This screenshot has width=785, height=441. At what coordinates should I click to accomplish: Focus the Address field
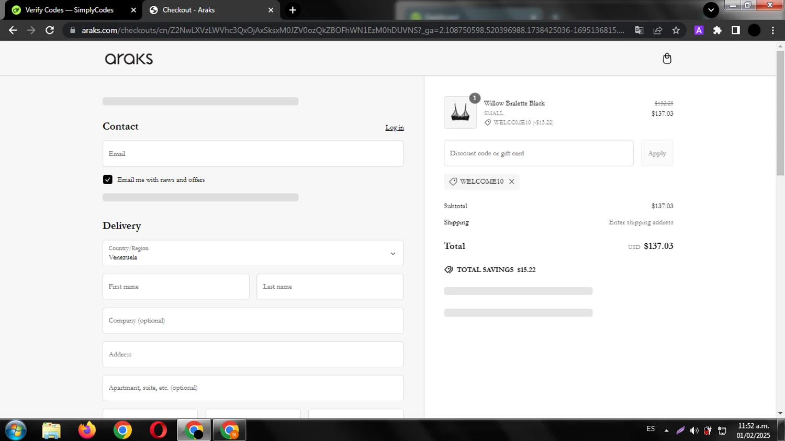pos(253,354)
